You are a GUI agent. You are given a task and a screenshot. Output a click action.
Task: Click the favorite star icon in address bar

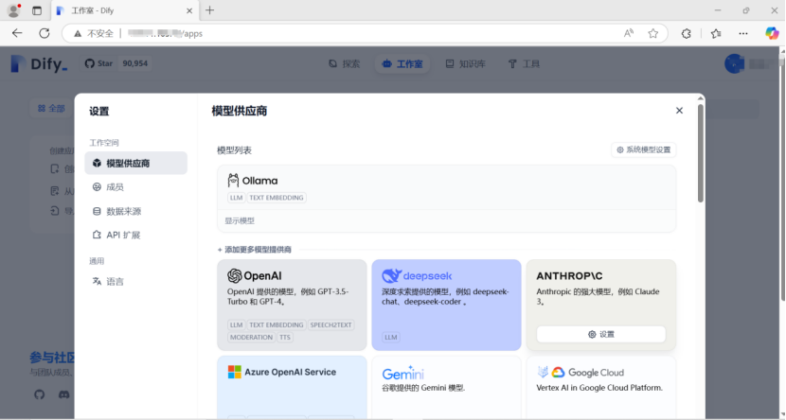click(x=652, y=33)
